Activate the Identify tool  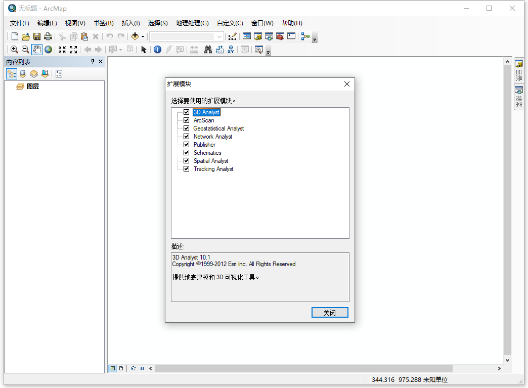click(x=157, y=50)
